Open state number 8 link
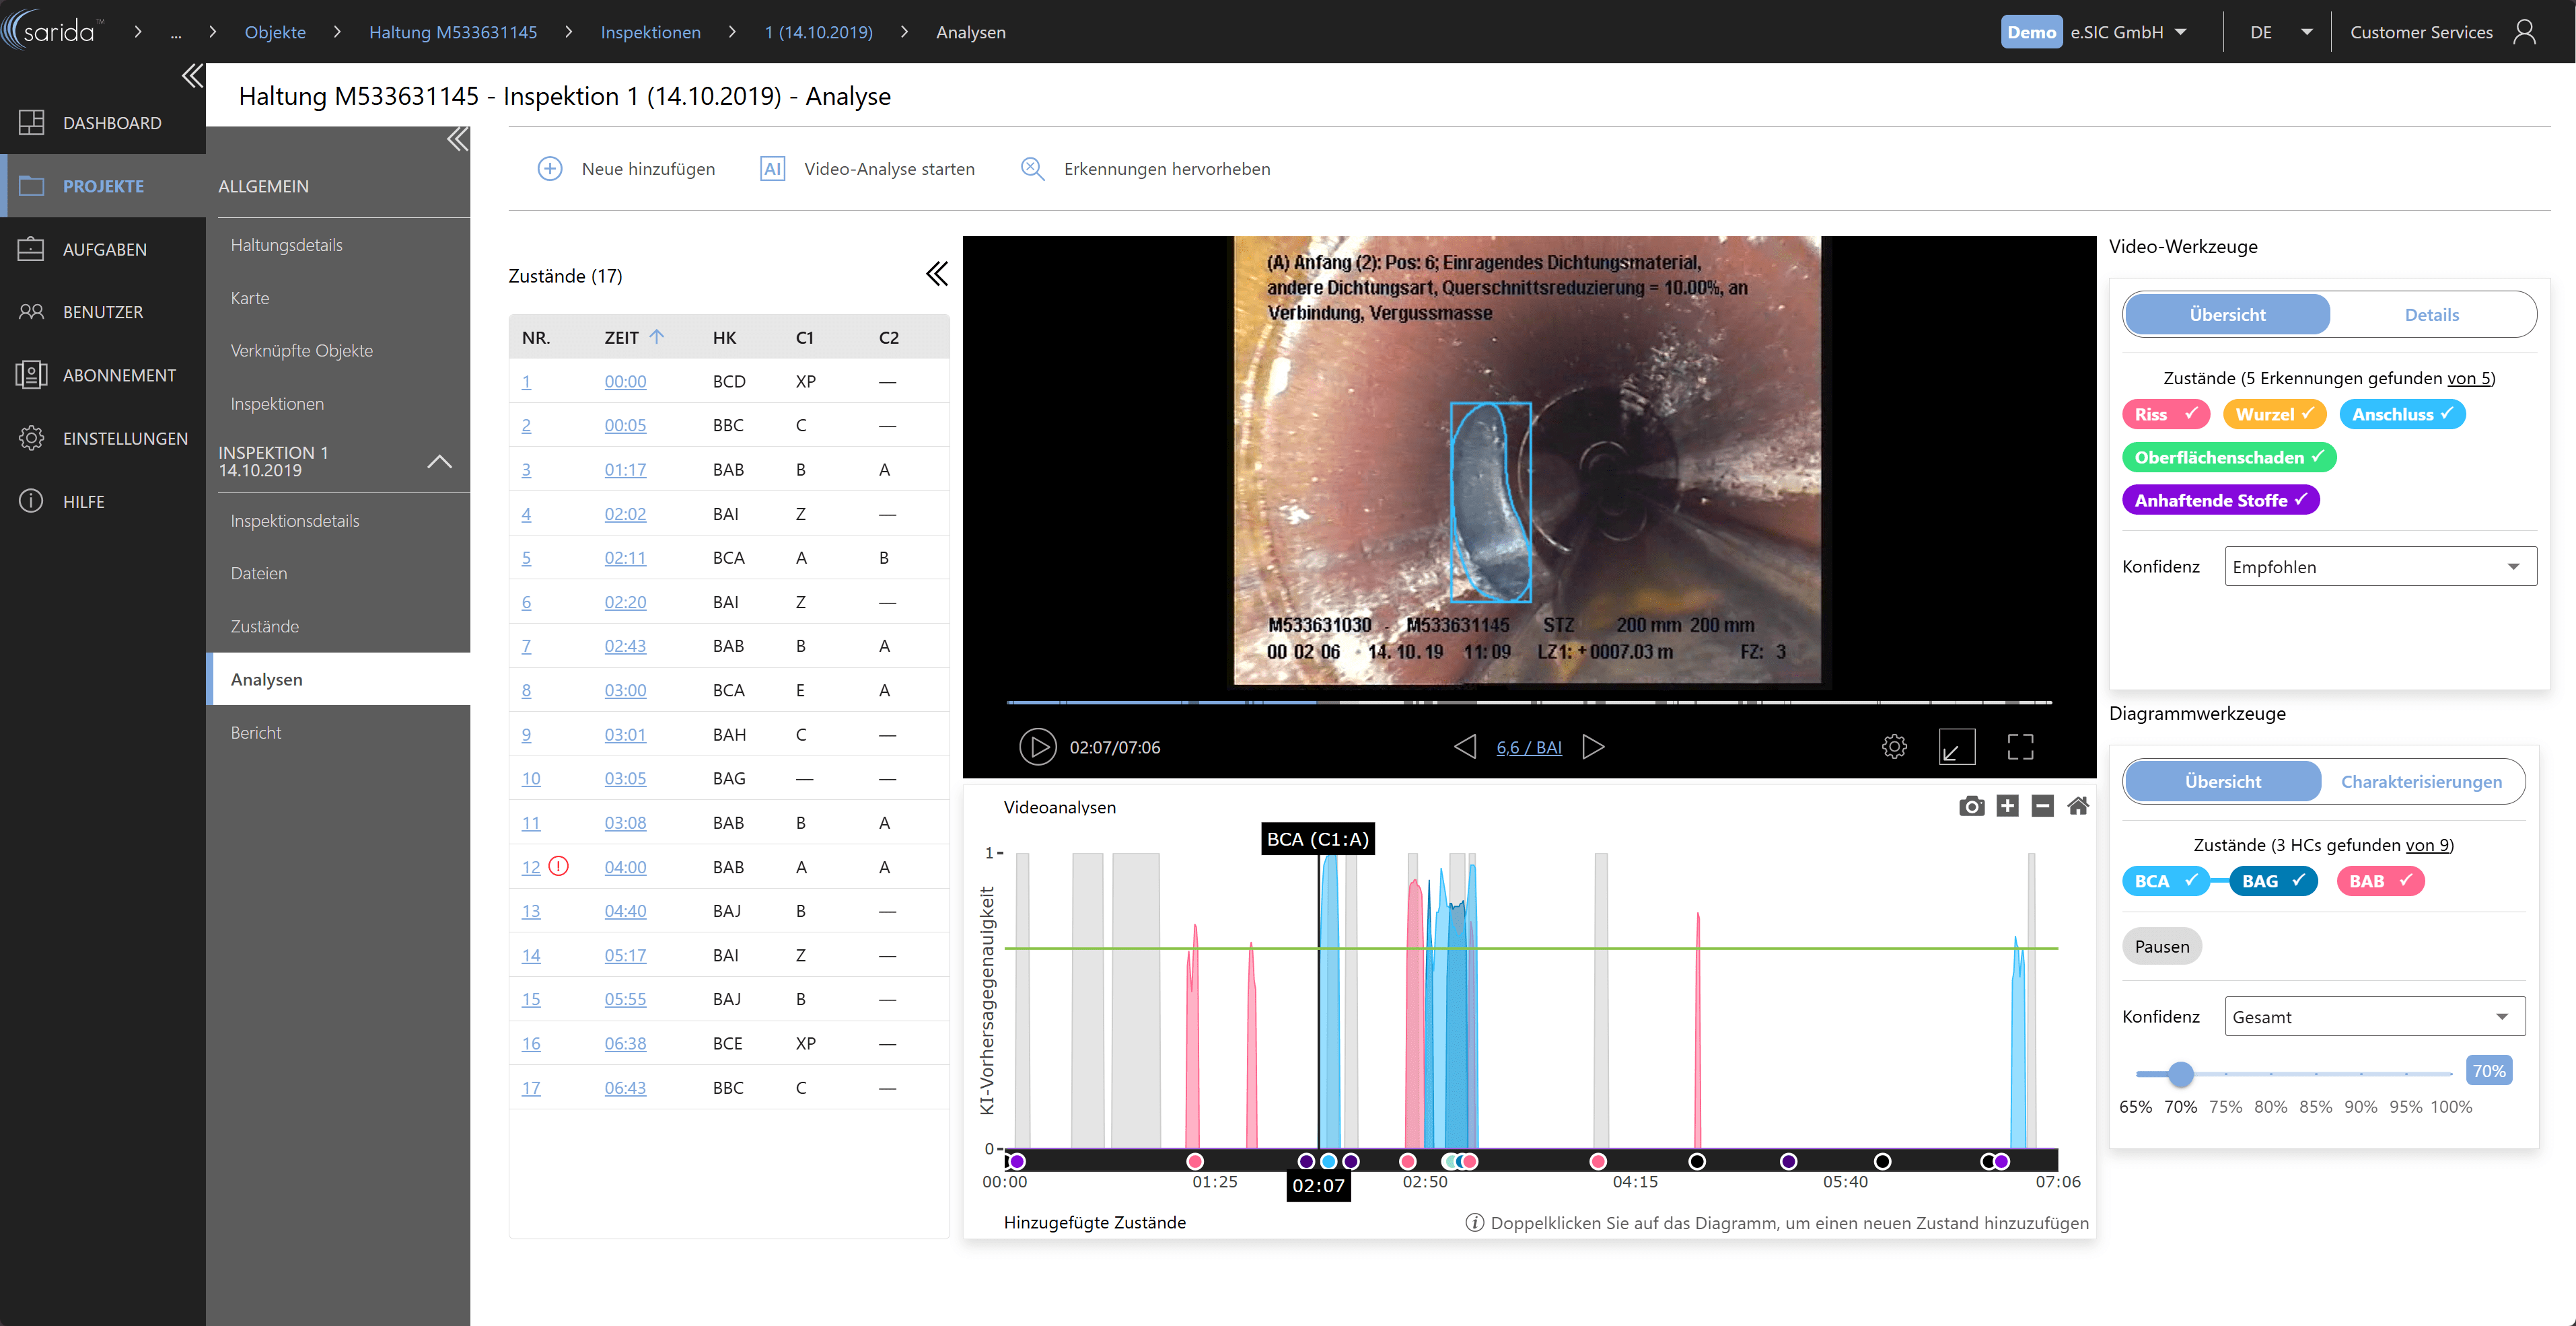This screenshot has height=1326, width=2576. tap(526, 690)
